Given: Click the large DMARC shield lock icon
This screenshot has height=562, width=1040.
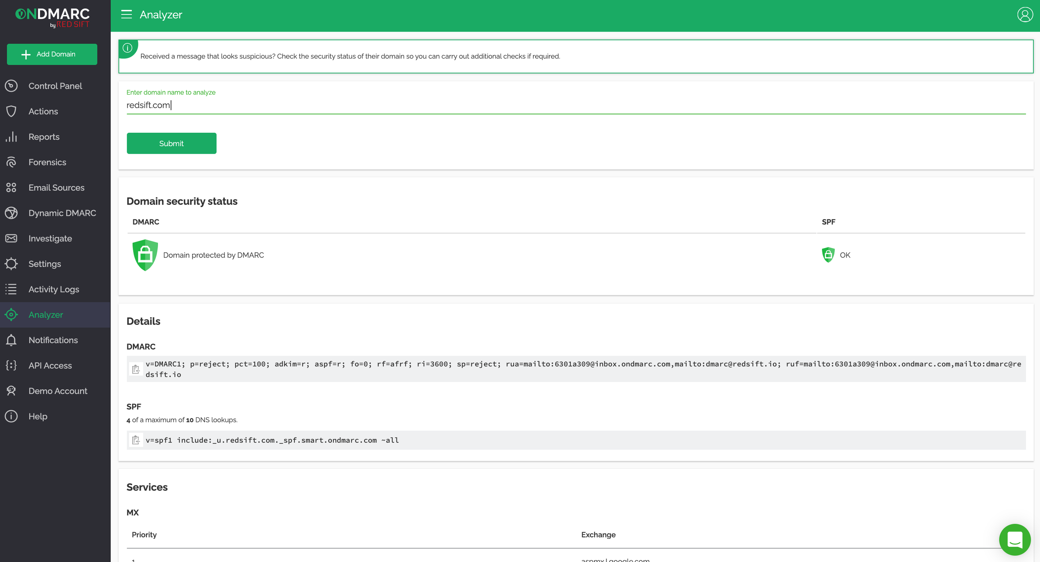Looking at the screenshot, I should 145,255.
